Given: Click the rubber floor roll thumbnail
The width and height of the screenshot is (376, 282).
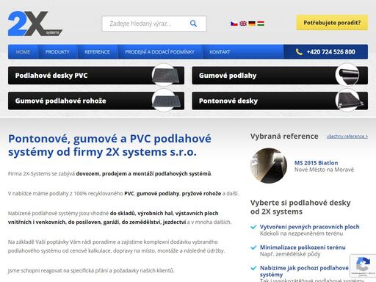Looking at the screenshot, I should click(347, 75).
